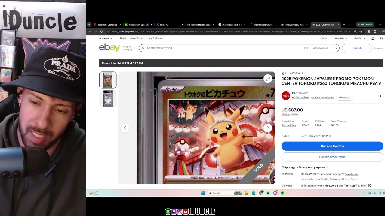Bookmark this page with star
Viewport: 385px width, 216px height.
pyautogui.click(x=361, y=31)
